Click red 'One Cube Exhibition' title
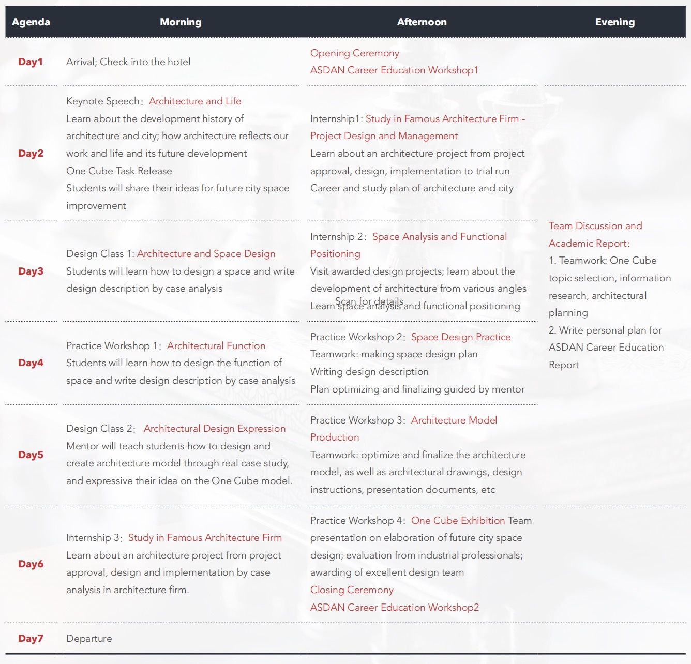 pos(458,521)
